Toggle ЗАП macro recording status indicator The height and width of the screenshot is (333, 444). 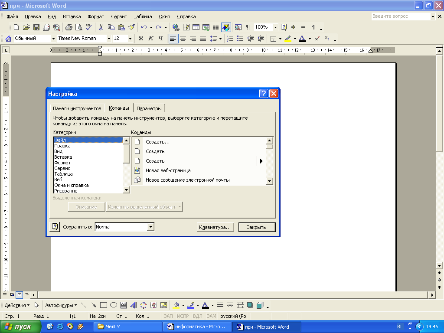pyautogui.click(x=168, y=316)
